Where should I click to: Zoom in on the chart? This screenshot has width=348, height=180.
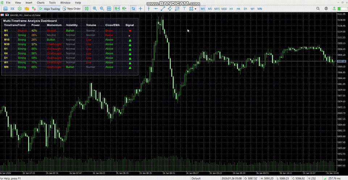coord(95,9)
